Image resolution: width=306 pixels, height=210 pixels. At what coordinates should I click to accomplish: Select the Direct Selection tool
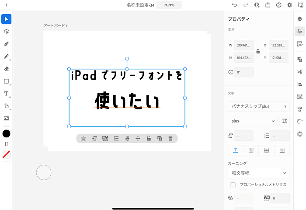[x=6, y=31]
